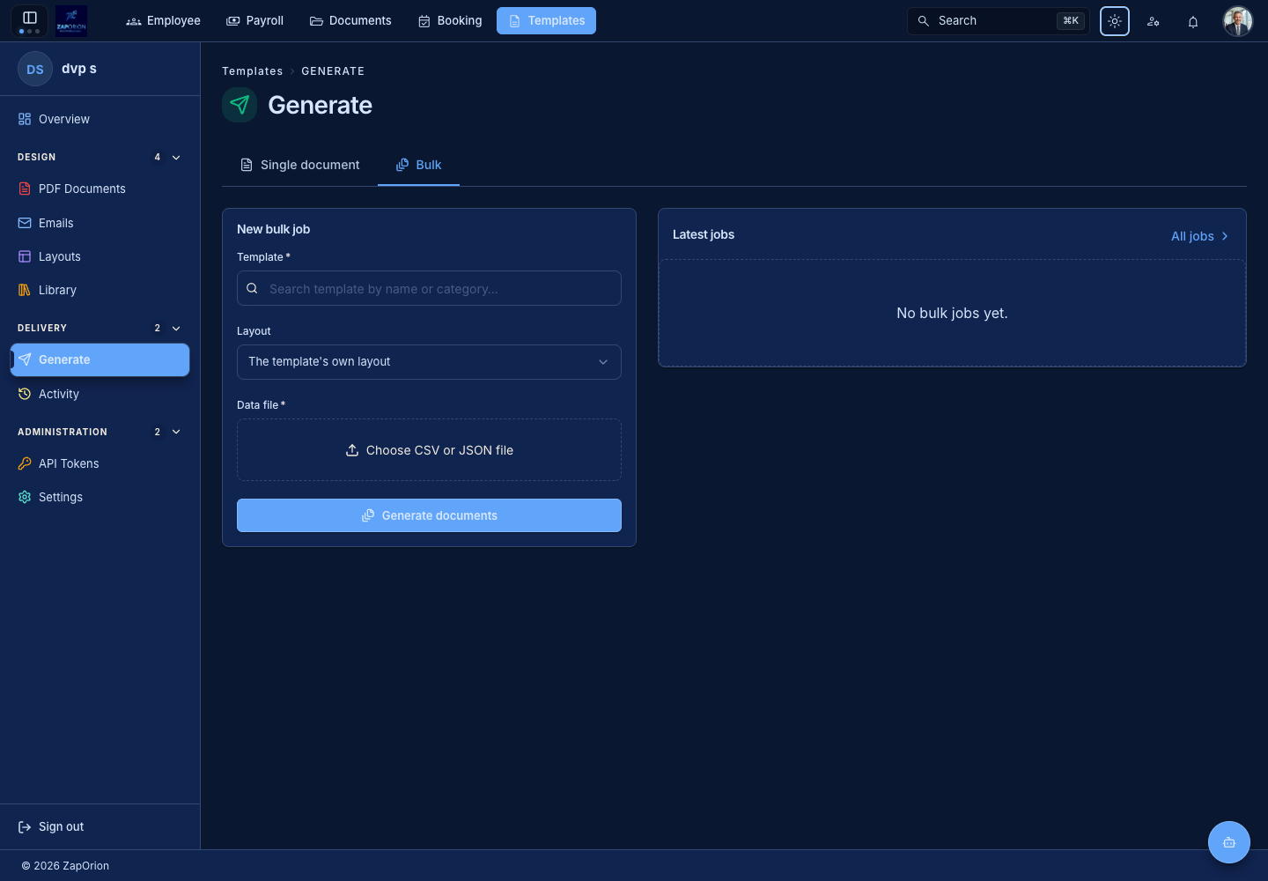Open API Tokens page
Viewport: 1268px width, 881px height.
tap(100, 463)
